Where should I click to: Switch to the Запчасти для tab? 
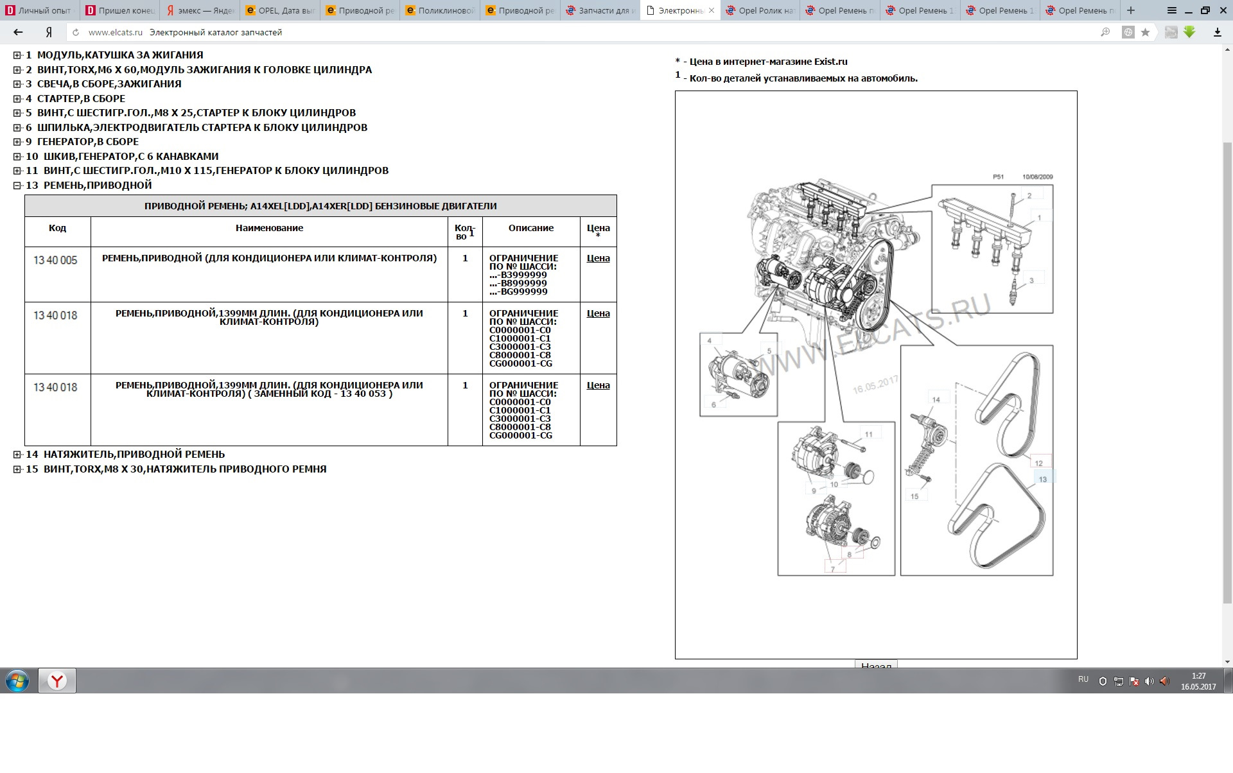click(x=600, y=10)
